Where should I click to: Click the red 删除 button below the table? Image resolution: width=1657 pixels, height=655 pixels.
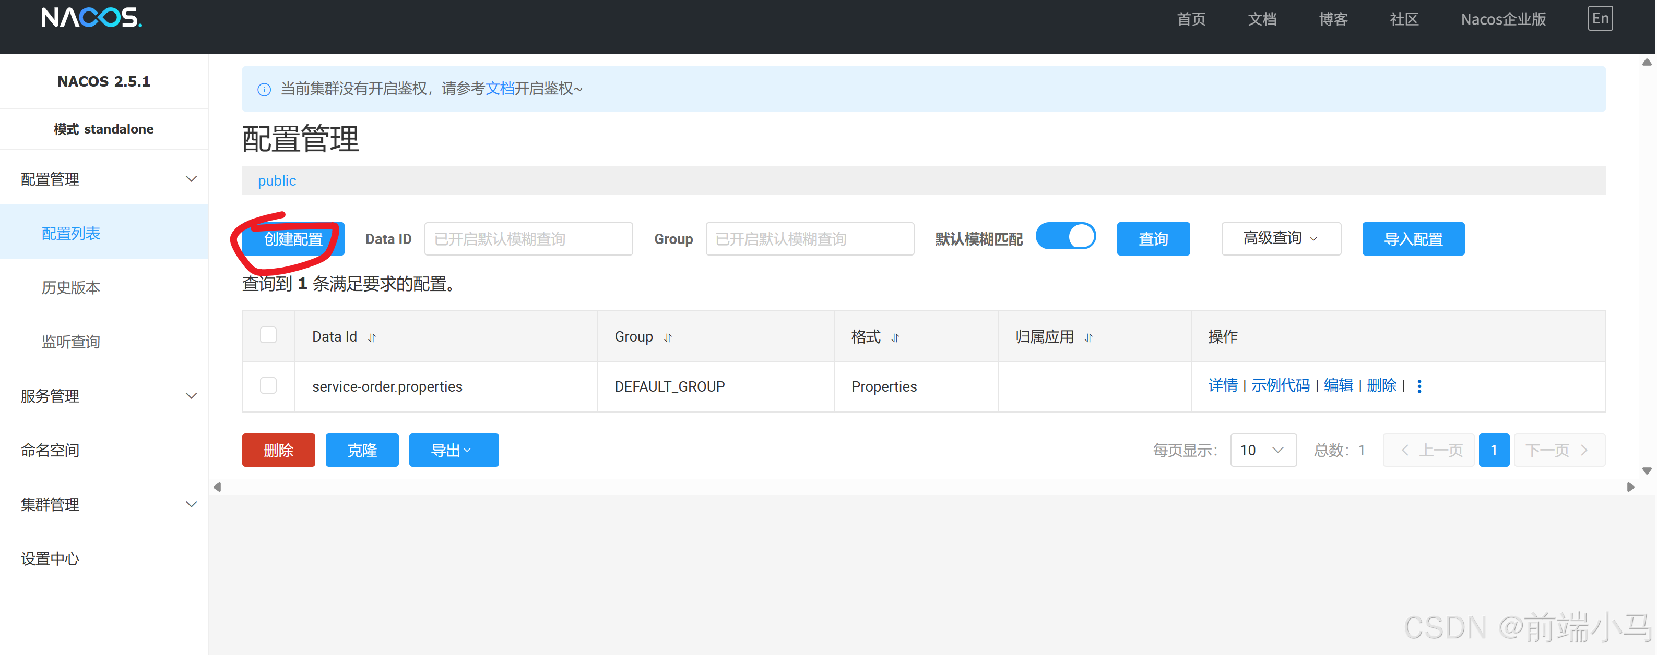(279, 450)
